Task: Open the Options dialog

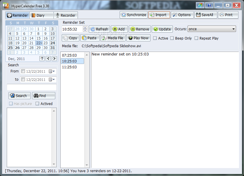Action: click(x=182, y=15)
